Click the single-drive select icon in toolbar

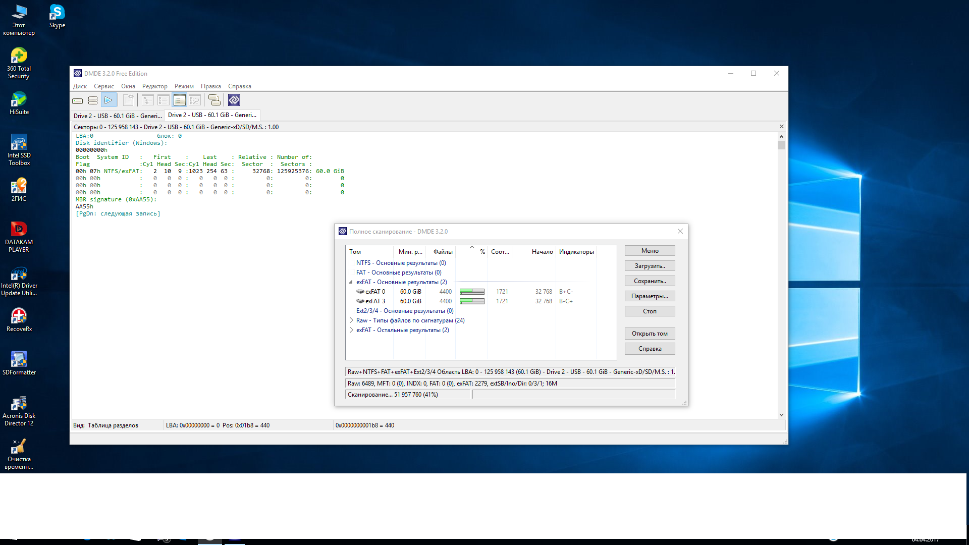(x=77, y=100)
